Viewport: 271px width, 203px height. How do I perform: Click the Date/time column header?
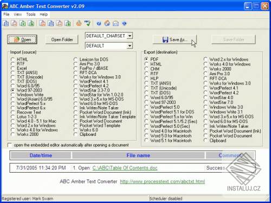(x=41, y=155)
